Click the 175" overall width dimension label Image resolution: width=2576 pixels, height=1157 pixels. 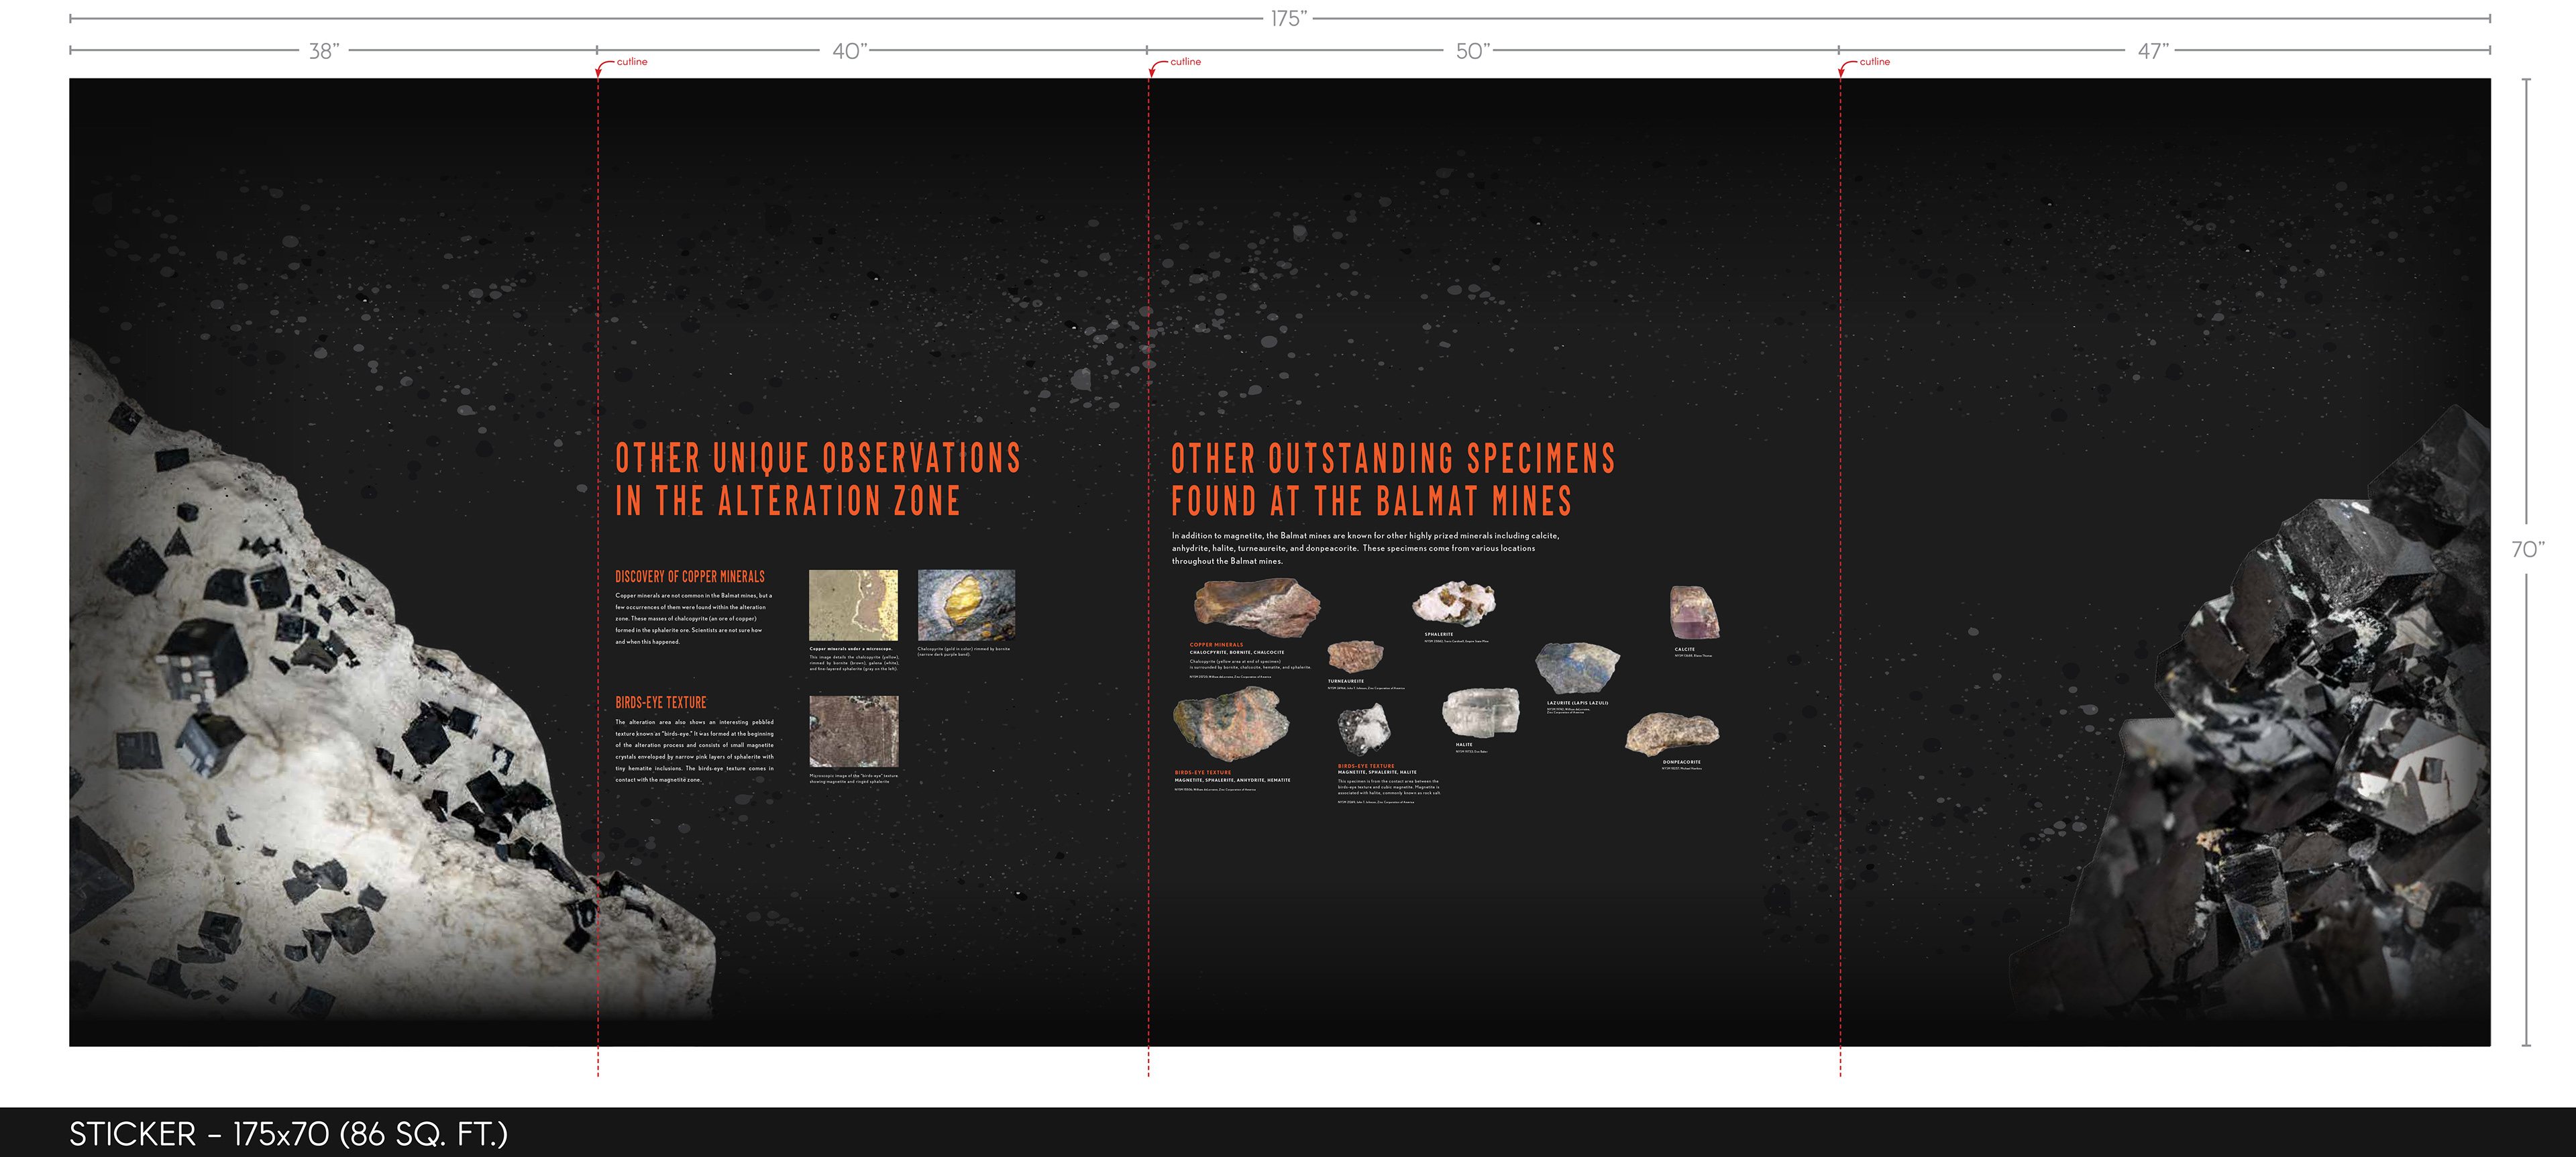point(1288,18)
